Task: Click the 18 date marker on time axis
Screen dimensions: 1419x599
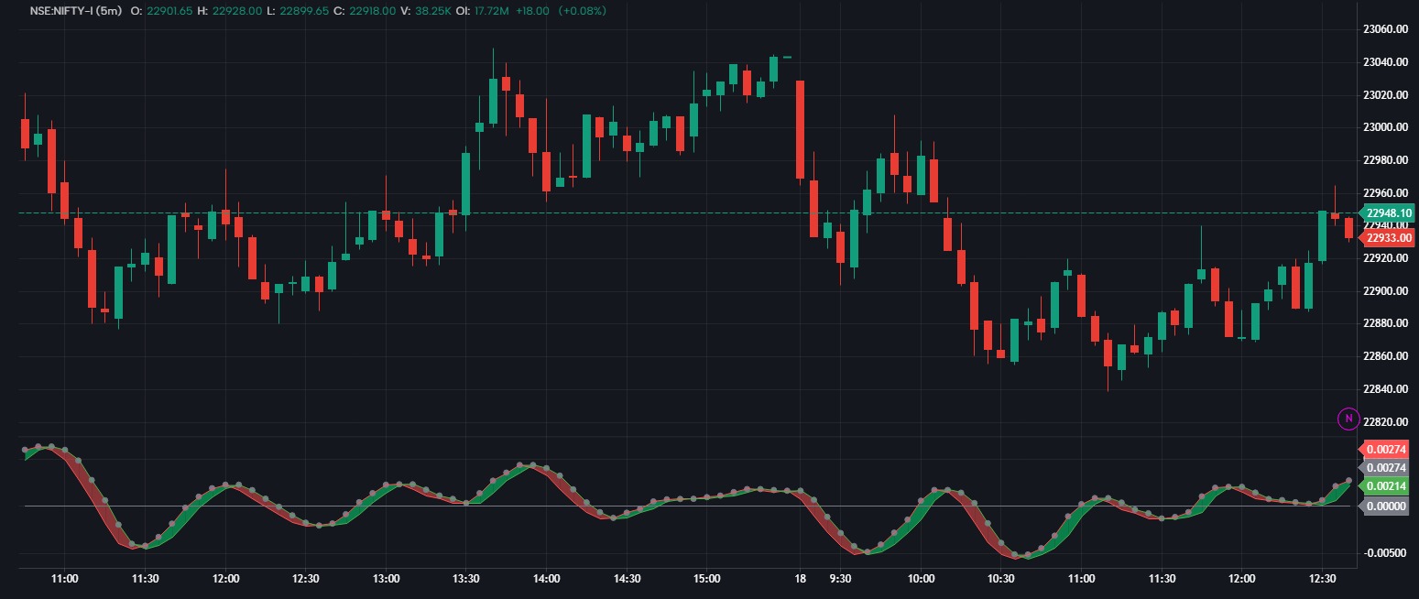Action: 800,577
